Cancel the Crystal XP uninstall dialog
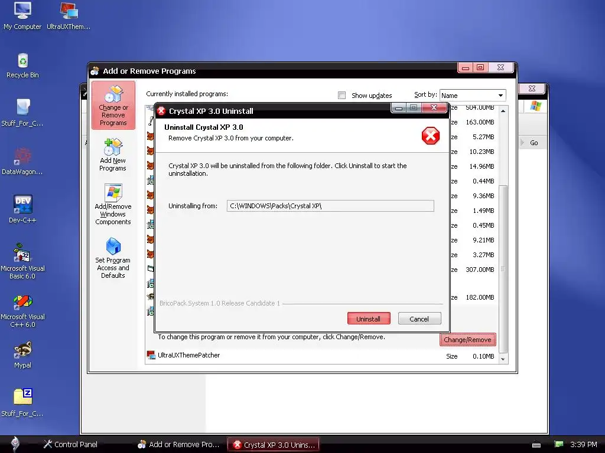 click(x=419, y=319)
